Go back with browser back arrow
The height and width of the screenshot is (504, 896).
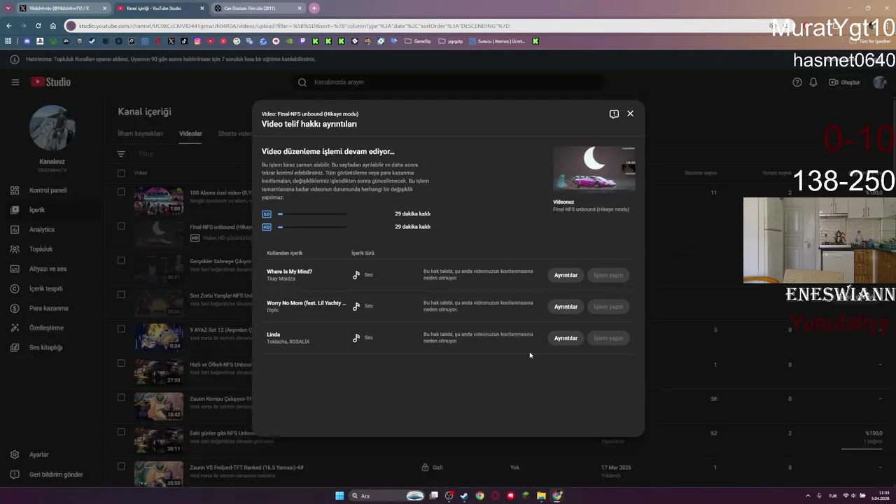click(x=9, y=26)
